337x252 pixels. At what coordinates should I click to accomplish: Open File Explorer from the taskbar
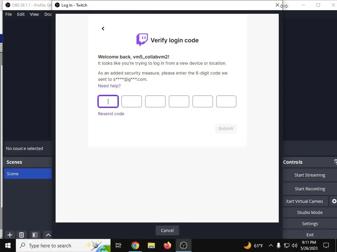coord(151,245)
